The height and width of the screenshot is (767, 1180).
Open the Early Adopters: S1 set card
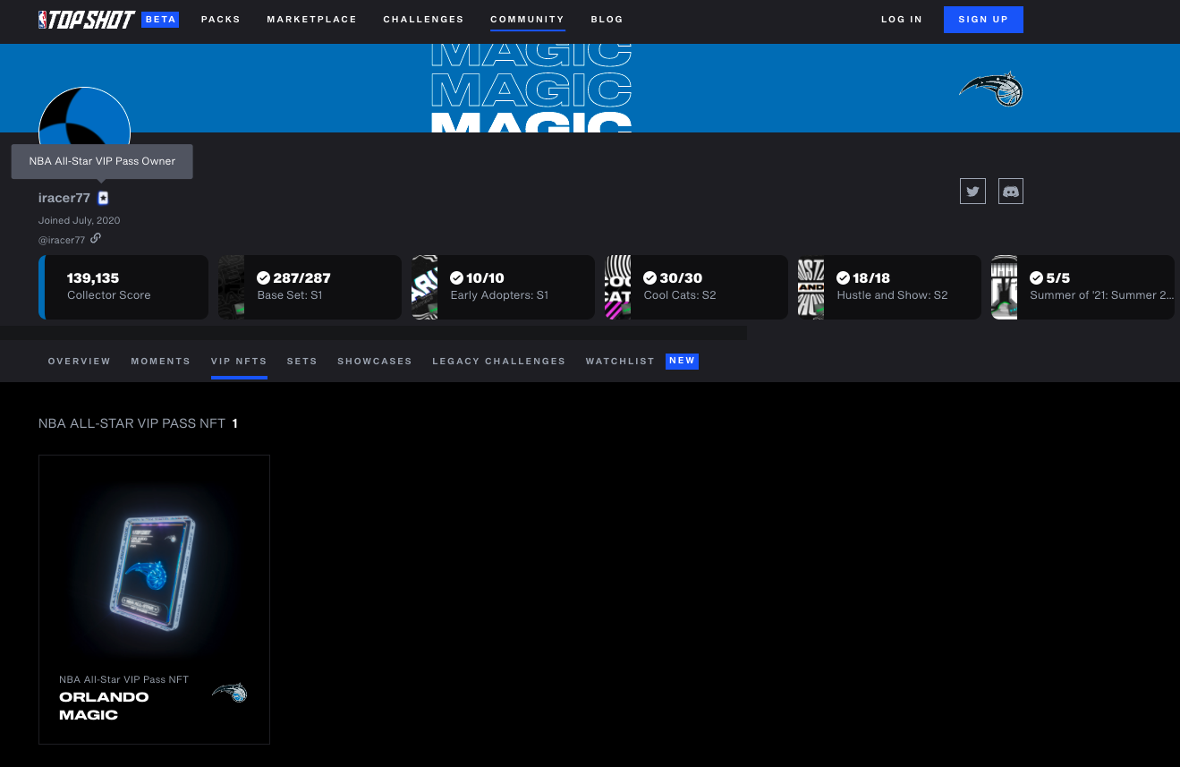pos(503,287)
